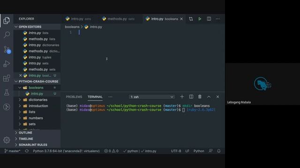Close the intro.py booleans tab

tap(181, 19)
